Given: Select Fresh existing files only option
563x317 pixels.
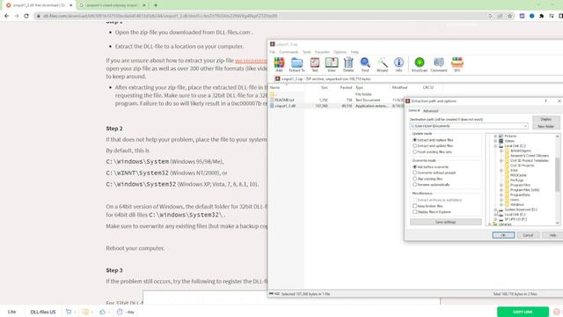Looking at the screenshot, I should [x=414, y=151].
